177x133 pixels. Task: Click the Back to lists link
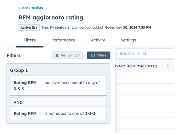point(33,8)
